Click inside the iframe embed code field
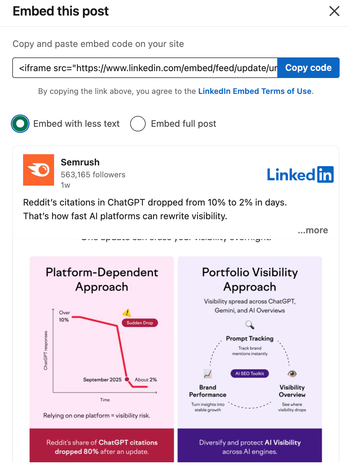The width and height of the screenshot is (349, 476). pos(144,68)
